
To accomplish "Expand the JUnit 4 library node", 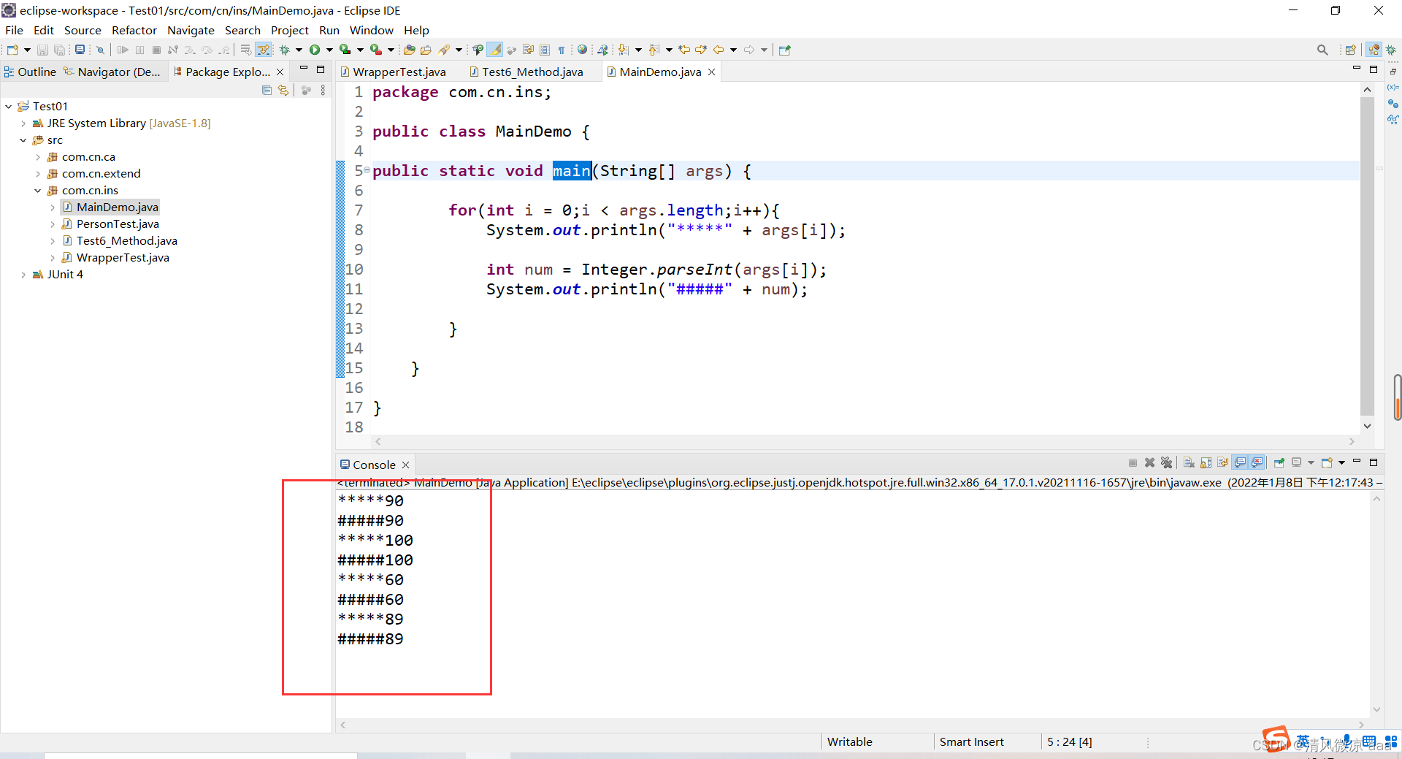I will pos(23,275).
